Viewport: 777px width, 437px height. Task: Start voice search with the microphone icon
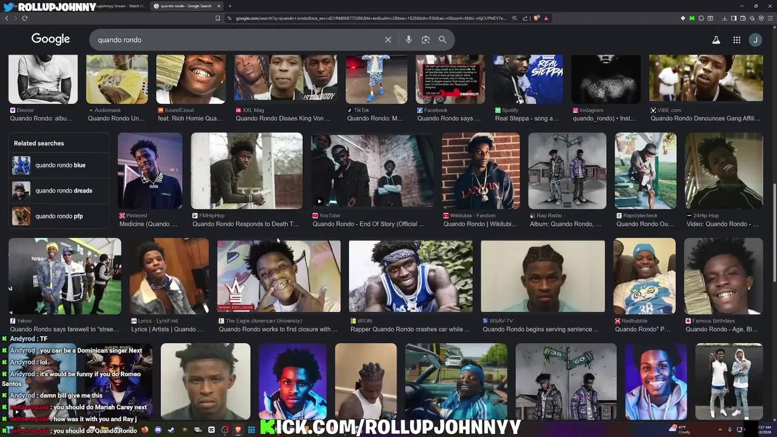409,39
